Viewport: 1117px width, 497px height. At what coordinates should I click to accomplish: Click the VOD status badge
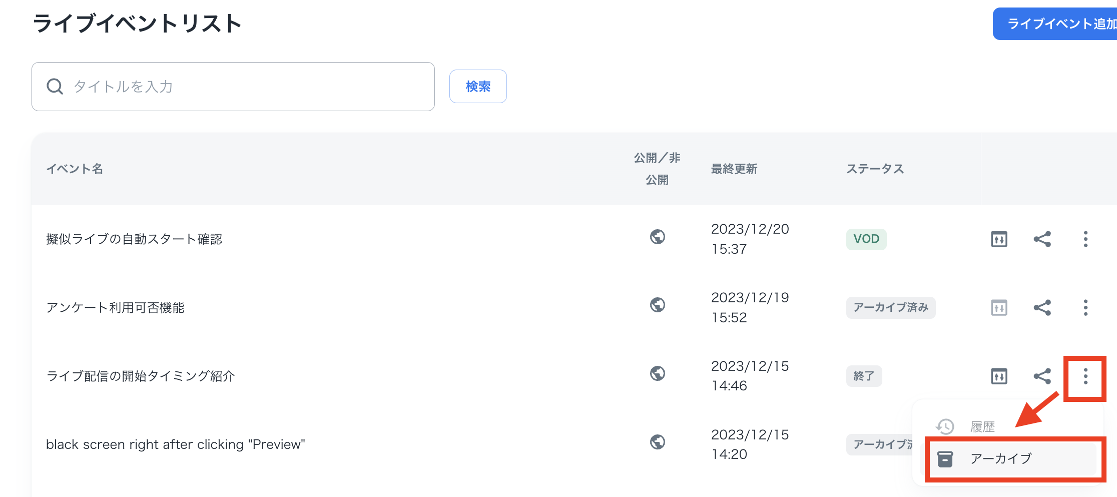866,239
